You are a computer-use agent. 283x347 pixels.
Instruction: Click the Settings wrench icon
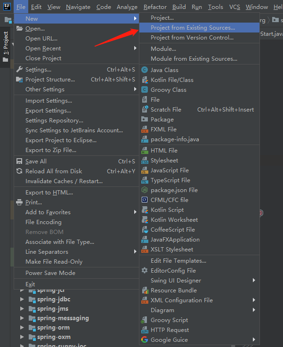click(19, 70)
